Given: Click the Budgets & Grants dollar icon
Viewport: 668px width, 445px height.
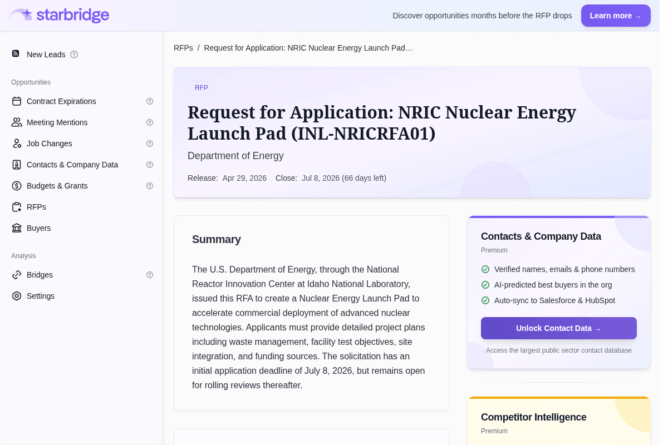Looking at the screenshot, I should pos(17,186).
